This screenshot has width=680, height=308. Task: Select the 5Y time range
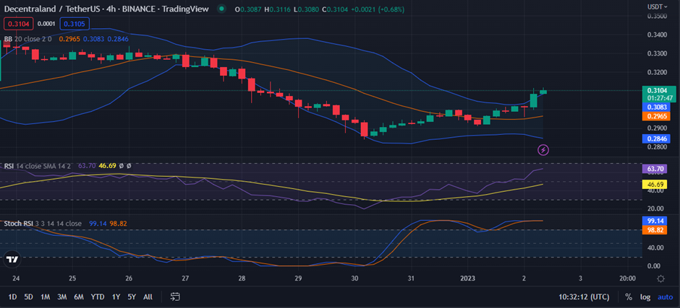tap(132, 296)
